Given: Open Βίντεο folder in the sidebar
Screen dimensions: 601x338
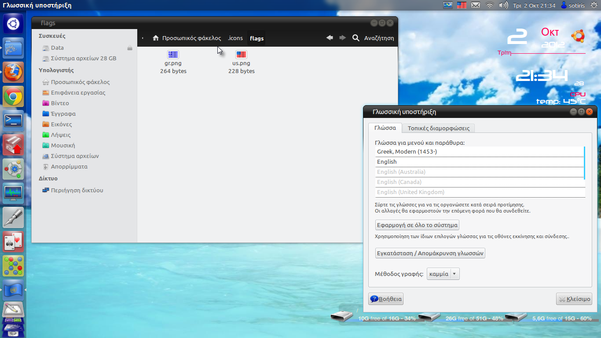Looking at the screenshot, I should point(60,103).
